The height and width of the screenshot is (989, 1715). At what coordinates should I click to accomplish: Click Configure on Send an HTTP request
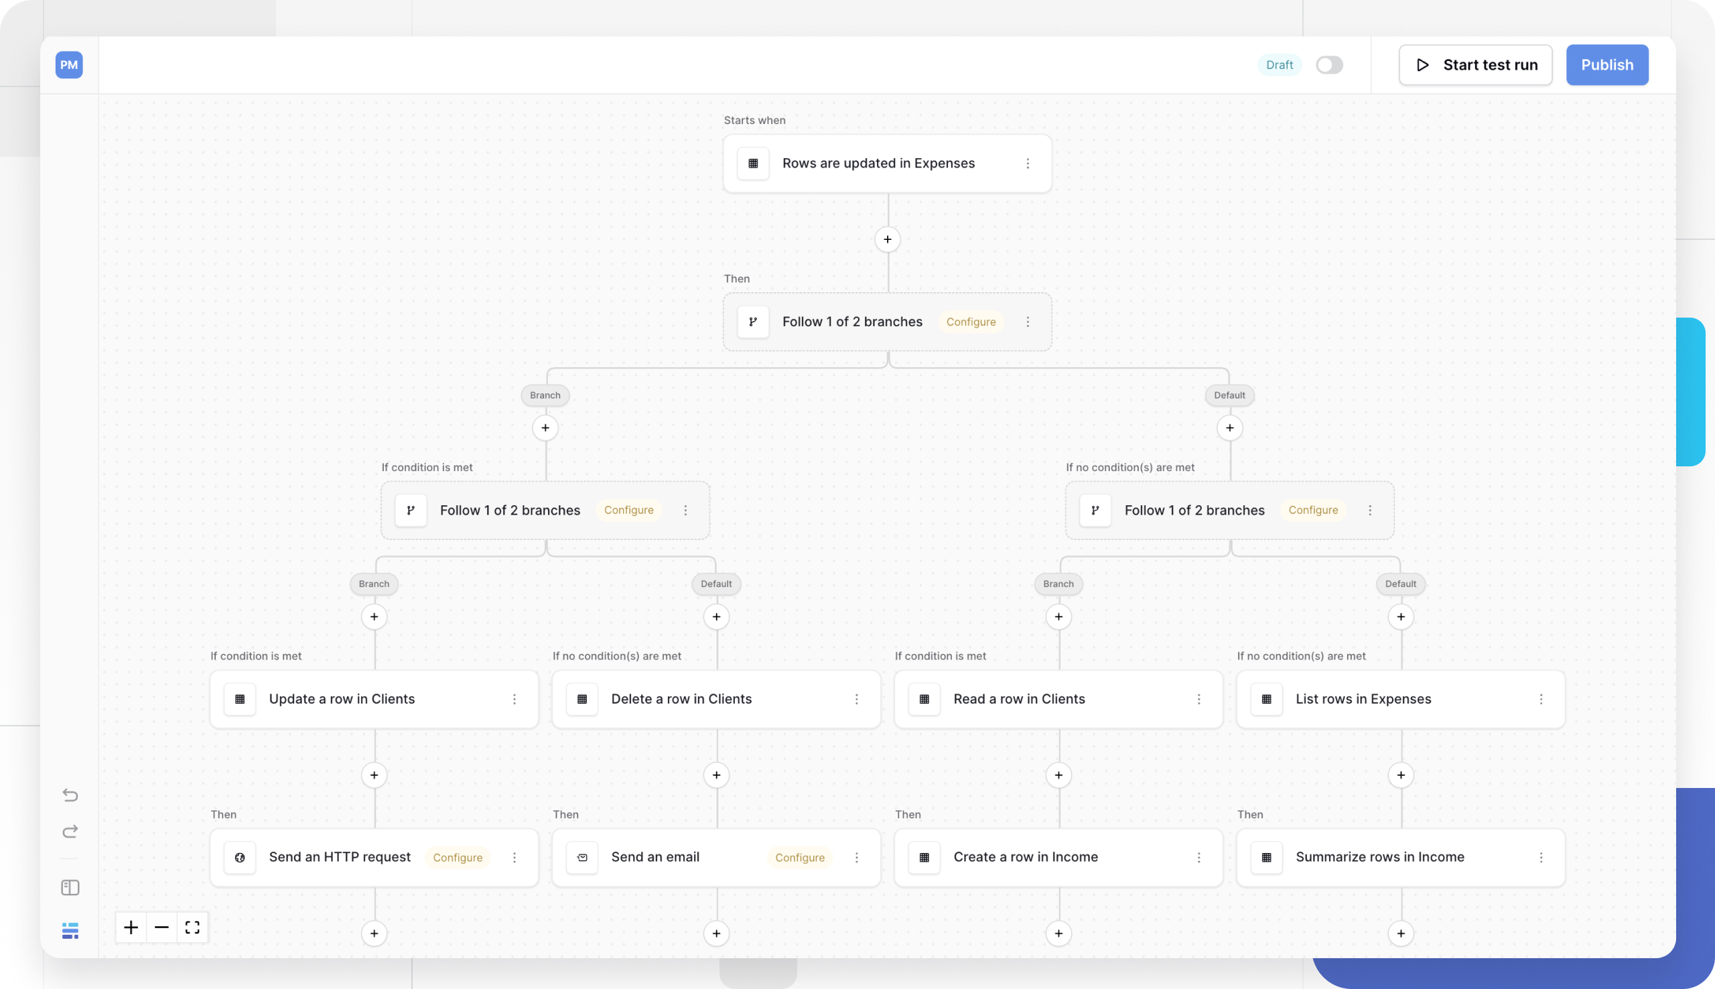(x=458, y=857)
